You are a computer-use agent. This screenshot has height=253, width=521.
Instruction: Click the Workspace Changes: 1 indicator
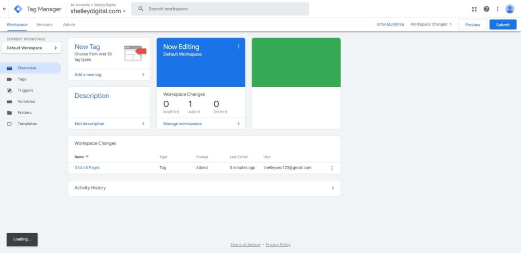pos(431,24)
